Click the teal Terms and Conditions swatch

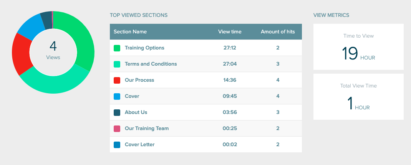117,64
